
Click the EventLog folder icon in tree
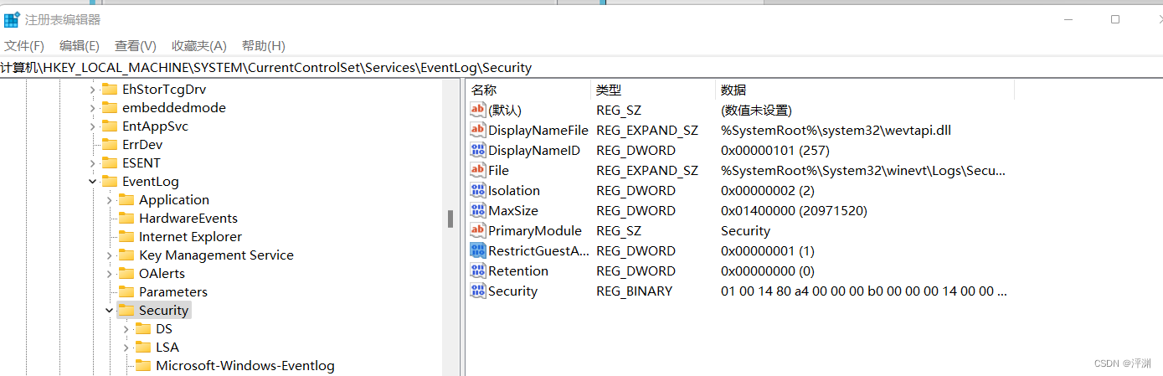[x=110, y=182]
